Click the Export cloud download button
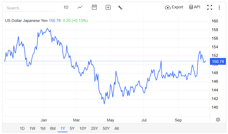 tap(174, 7)
